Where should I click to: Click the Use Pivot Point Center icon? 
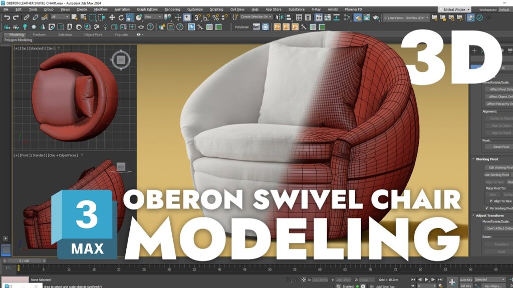coord(167,17)
